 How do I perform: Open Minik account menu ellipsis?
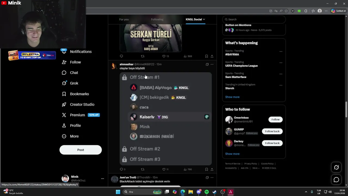coord(102,179)
